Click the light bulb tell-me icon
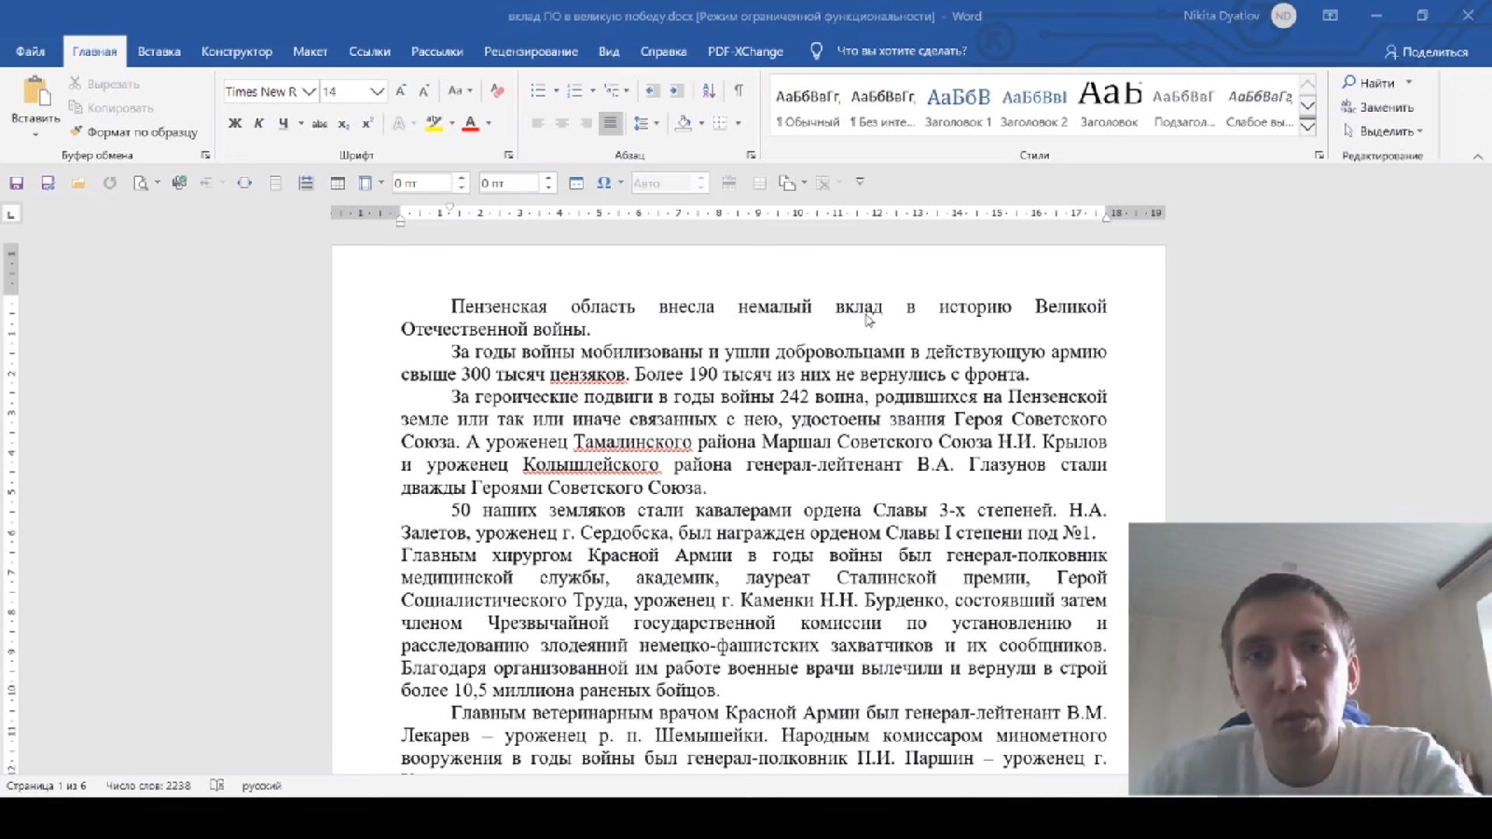1492x839 pixels. point(816,51)
